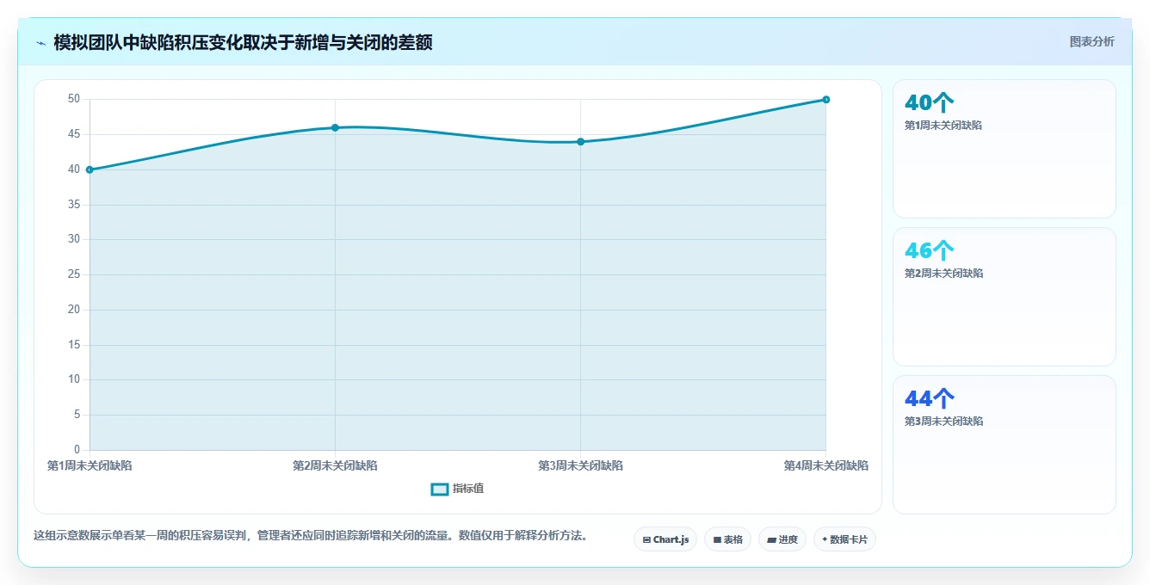
Task: Click the y-axis value 0
Action: [x=77, y=450]
